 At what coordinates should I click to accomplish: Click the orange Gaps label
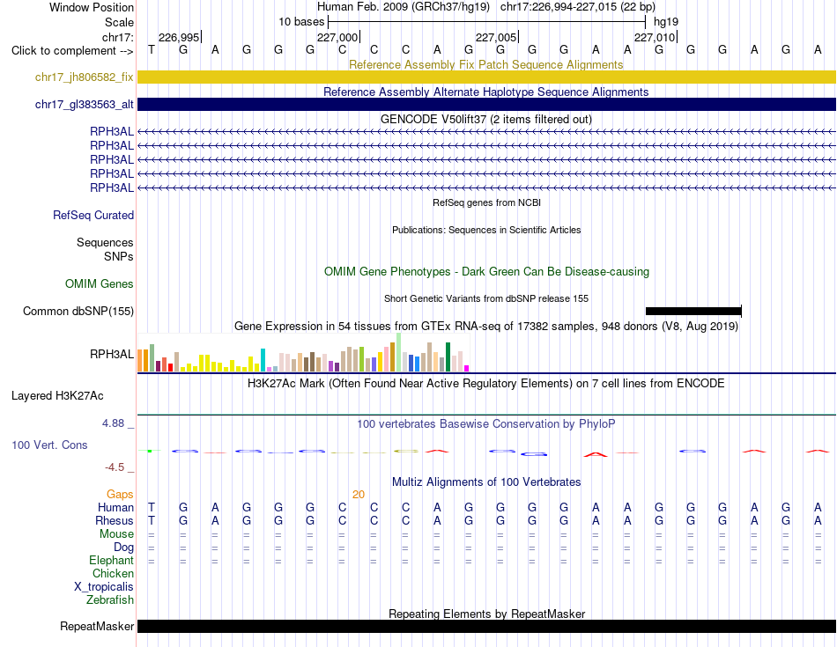click(120, 495)
